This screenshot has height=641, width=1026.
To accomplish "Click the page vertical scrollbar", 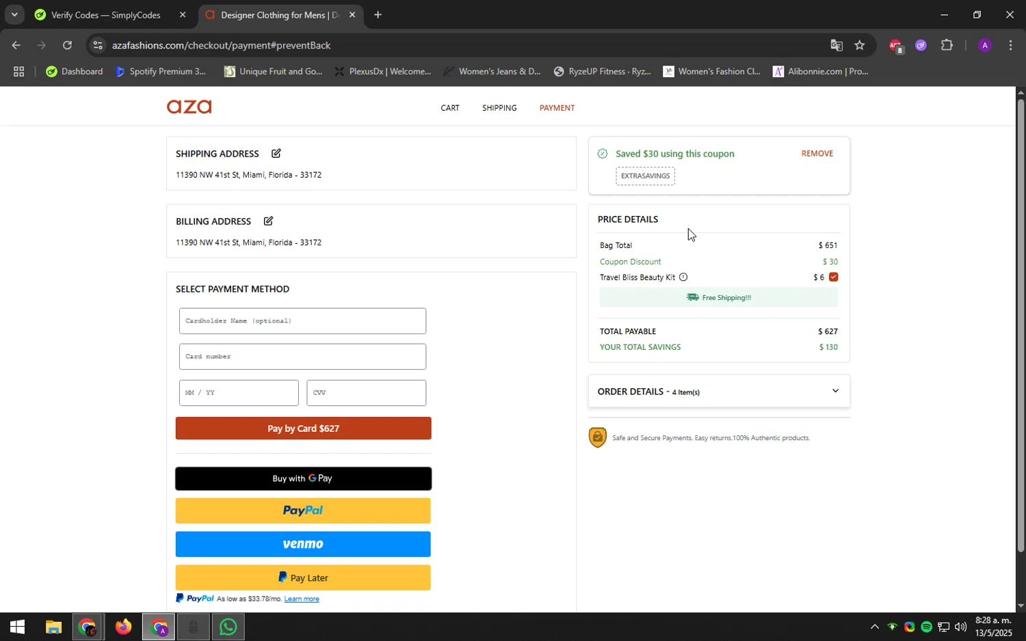I will 1021,325.
